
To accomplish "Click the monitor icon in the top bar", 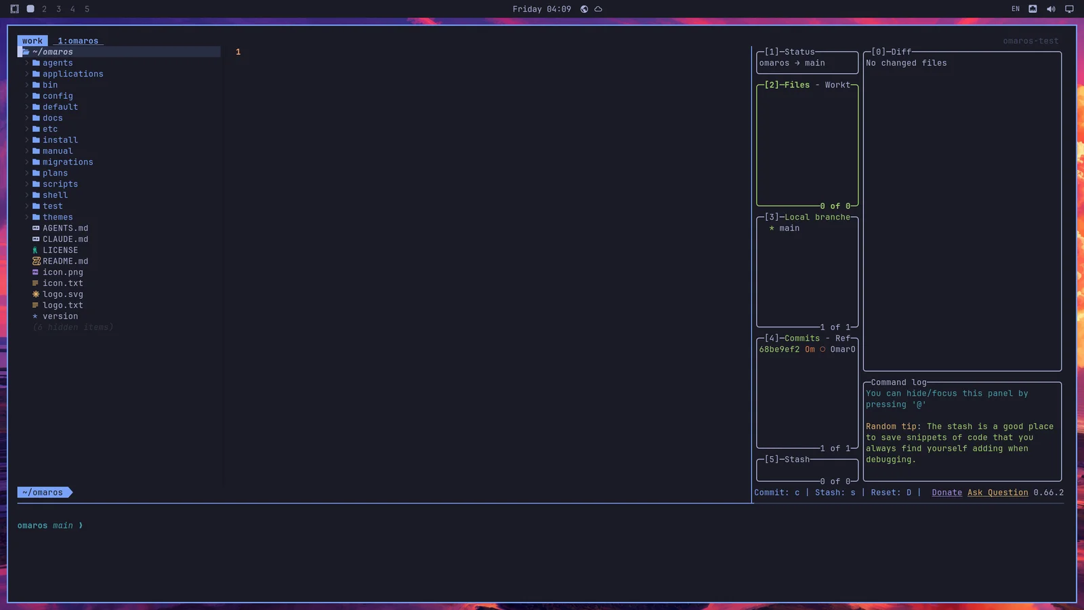I will click(1069, 9).
